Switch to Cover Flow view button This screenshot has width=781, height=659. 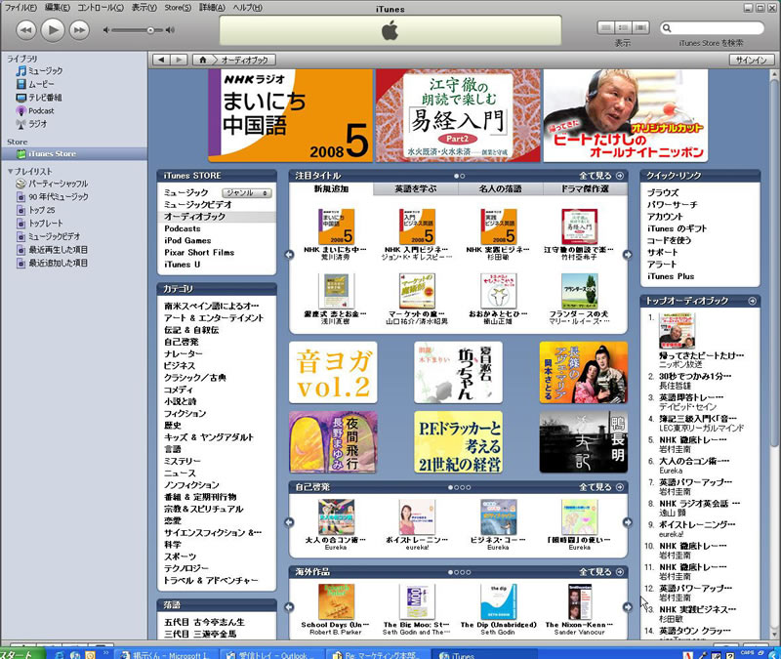640,28
